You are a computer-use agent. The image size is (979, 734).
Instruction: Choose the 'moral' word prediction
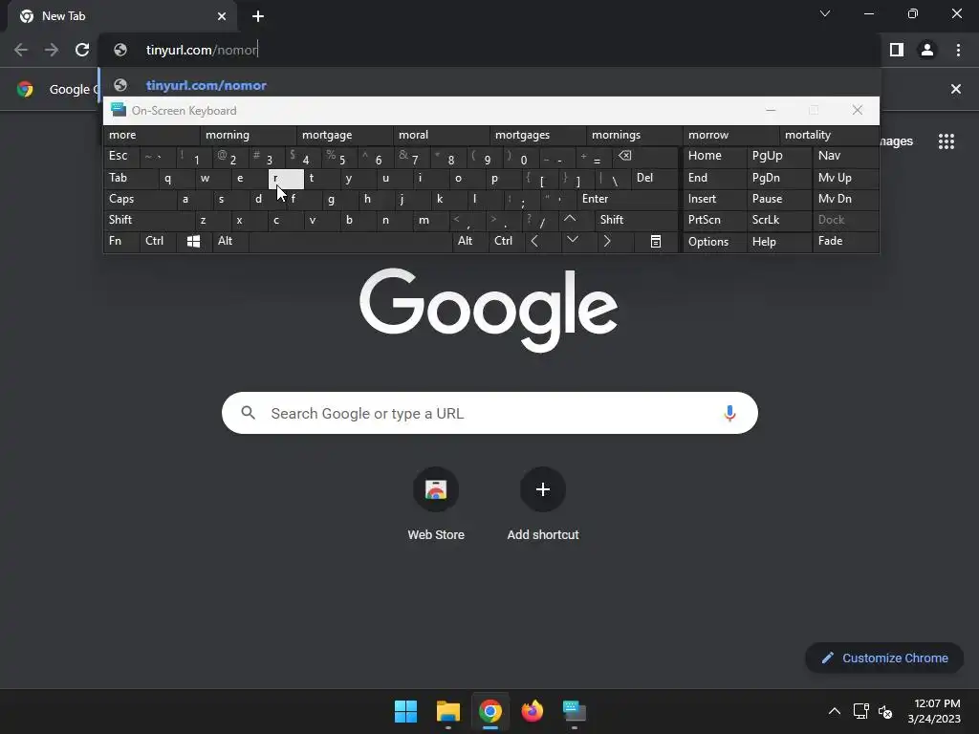tap(441, 135)
